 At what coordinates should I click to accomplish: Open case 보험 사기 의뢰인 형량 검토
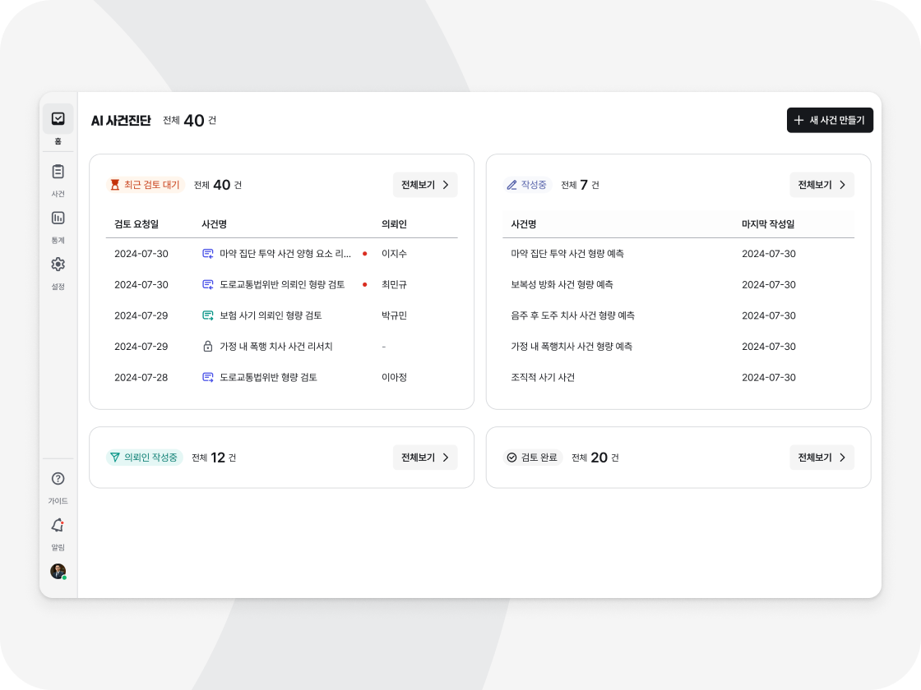coord(271,315)
